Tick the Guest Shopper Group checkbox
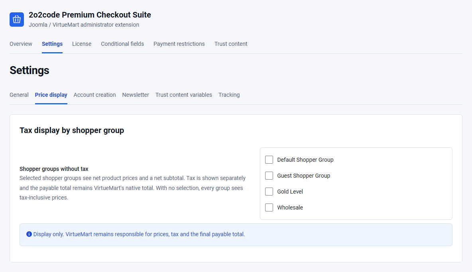472x272 pixels. (269, 176)
